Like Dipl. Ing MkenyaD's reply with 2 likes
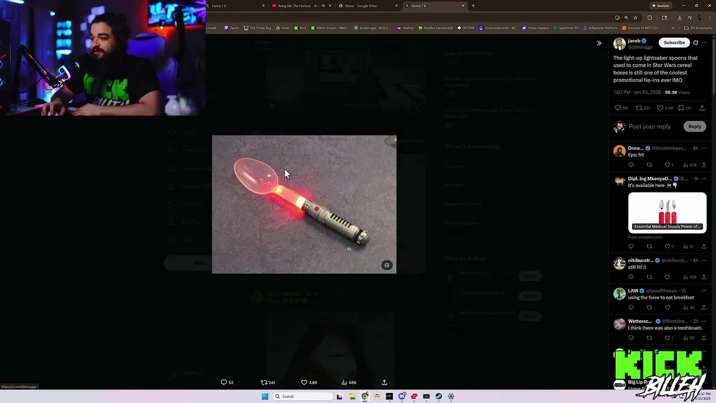This screenshot has width=716, height=403. (668, 246)
